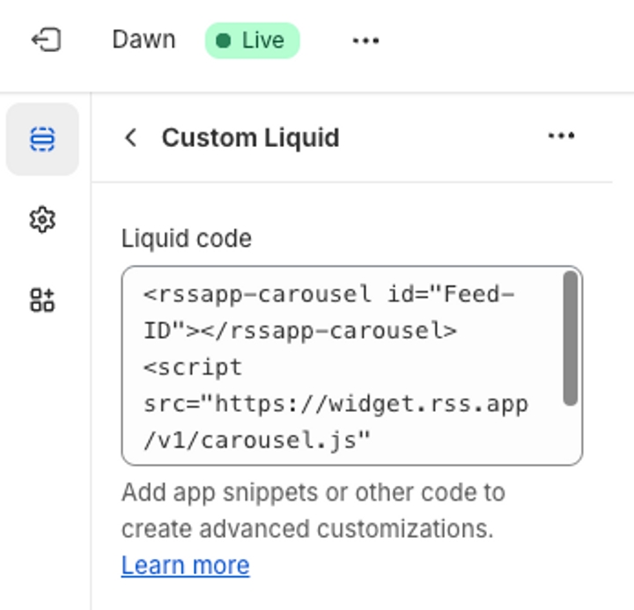Open the App embeds icon in the sidebar

pyautogui.click(x=42, y=300)
